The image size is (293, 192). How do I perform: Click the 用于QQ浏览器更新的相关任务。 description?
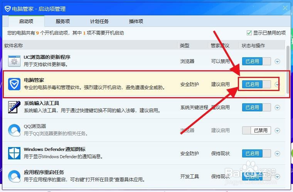[x=56, y=134]
